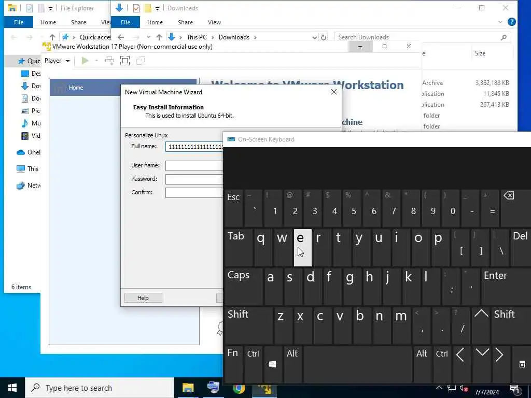The width and height of the screenshot is (531, 398).
Task: Click VMware unity mode toolbar icon
Action: click(140, 61)
